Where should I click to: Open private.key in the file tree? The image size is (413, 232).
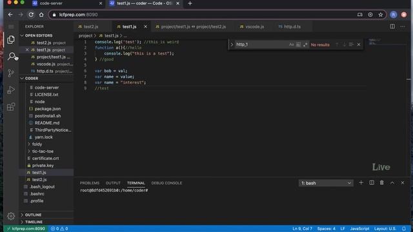(43, 166)
